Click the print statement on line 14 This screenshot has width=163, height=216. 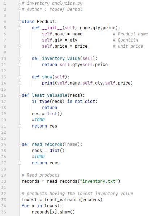pos(87,83)
